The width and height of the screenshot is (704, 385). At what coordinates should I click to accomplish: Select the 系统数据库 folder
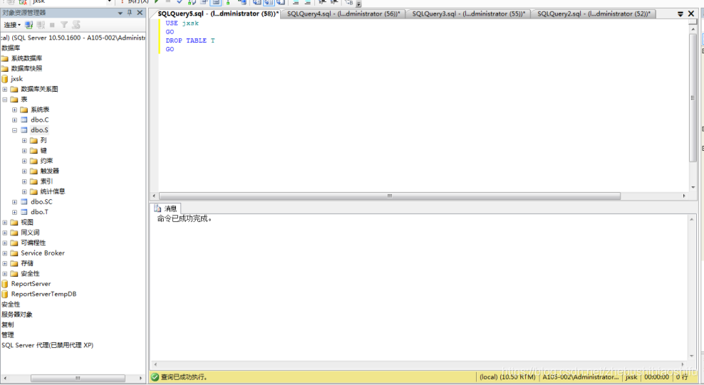click(x=26, y=58)
